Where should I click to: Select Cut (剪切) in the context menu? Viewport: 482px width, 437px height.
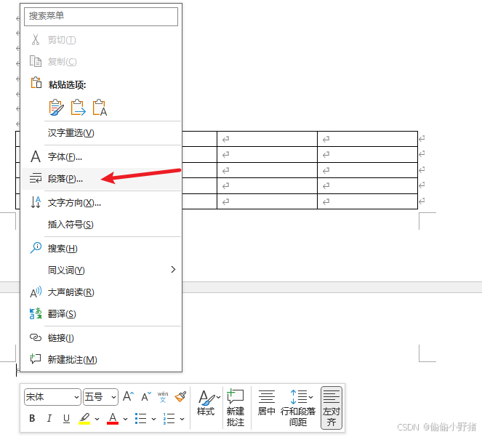(101, 40)
